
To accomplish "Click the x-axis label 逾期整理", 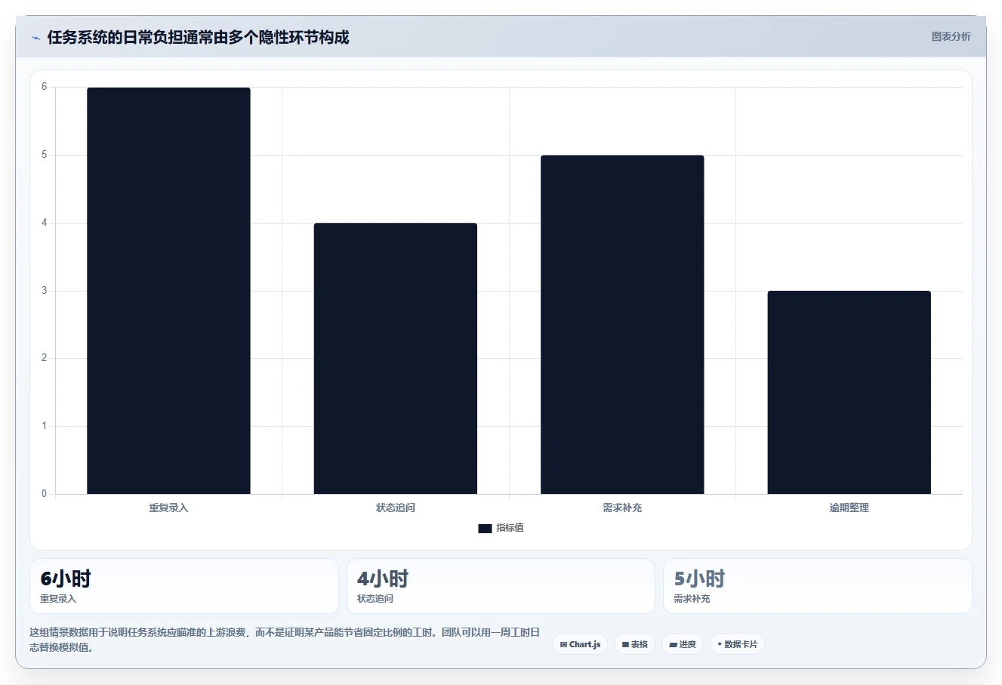I will tap(849, 508).
